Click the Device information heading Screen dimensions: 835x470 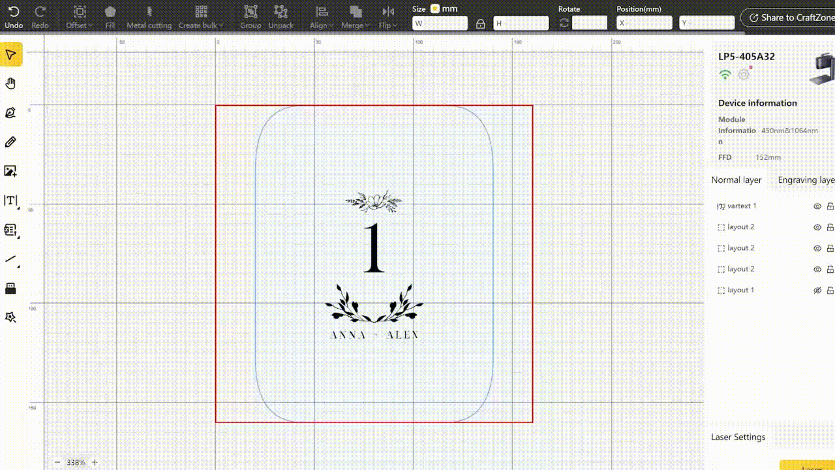point(757,102)
